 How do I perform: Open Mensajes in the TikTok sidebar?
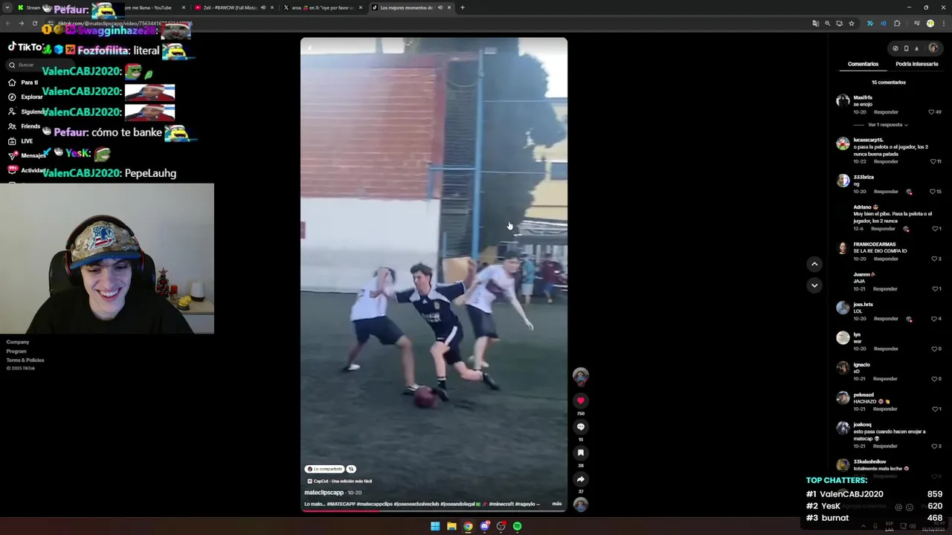(27, 155)
